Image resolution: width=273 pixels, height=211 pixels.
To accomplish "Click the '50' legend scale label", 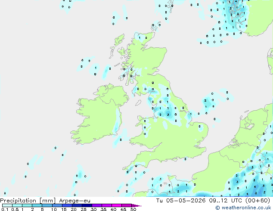I will click(133, 209).
